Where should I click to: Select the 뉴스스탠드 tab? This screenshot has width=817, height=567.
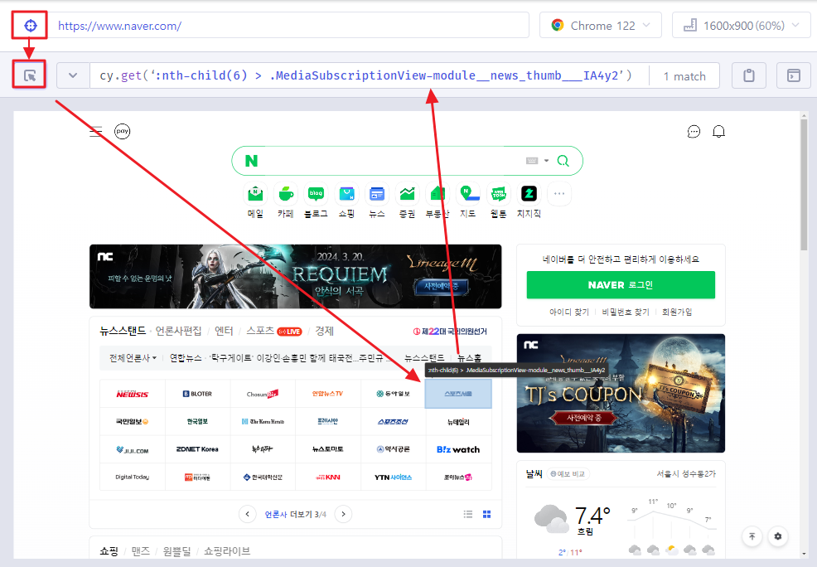tap(123, 331)
